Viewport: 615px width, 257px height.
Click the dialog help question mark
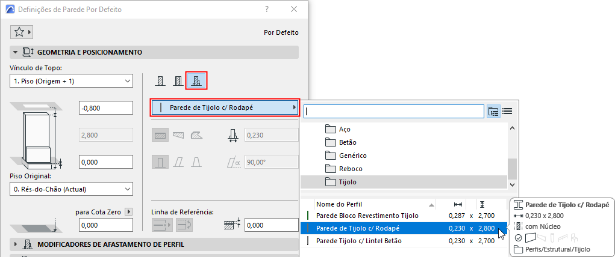266,10
